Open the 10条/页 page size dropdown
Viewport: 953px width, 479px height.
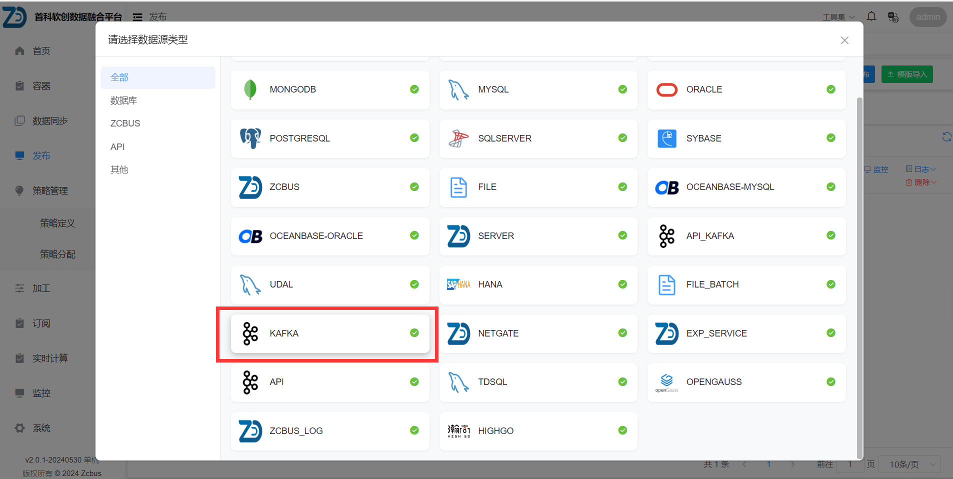pos(909,464)
